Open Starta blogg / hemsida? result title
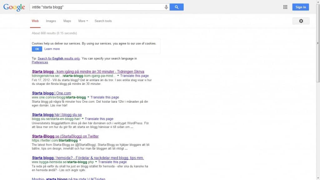Screen dimensions: 320x180 (88, 158)
